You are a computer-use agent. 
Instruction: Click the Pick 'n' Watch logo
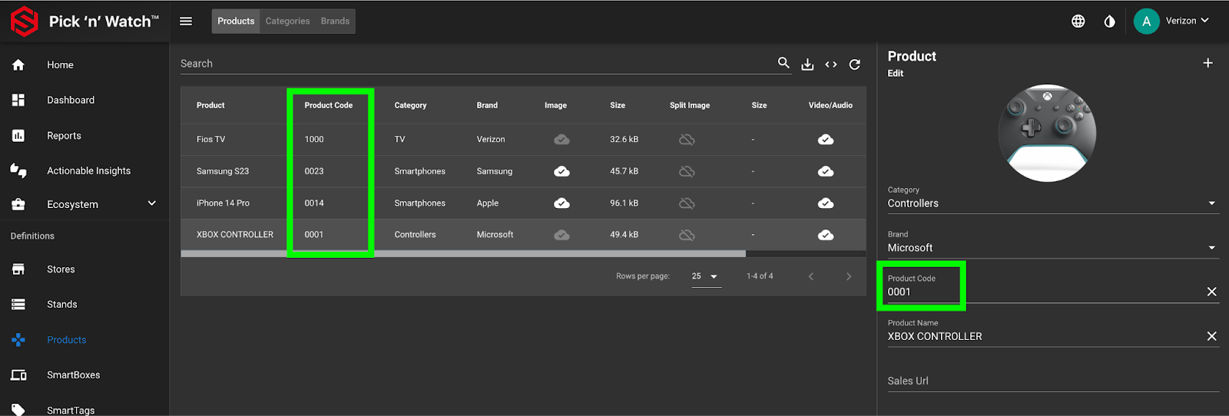pos(84,21)
